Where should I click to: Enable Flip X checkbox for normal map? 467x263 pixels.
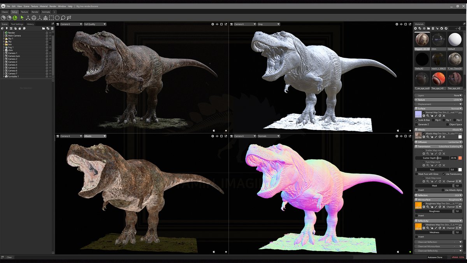433,120
